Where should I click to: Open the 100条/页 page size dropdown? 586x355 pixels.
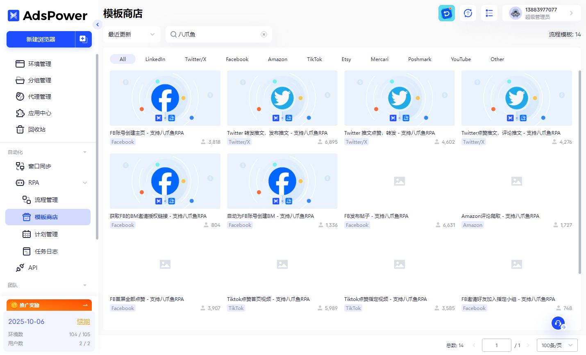[x=557, y=345]
